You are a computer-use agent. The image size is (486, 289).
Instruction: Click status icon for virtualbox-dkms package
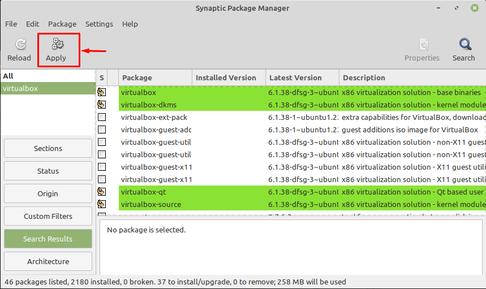[102, 105]
